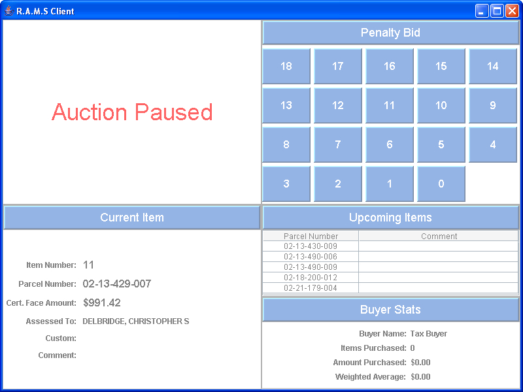Image resolution: width=523 pixels, height=392 pixels.
Task: Click the 14 bid button
Action: coord(493,66)
